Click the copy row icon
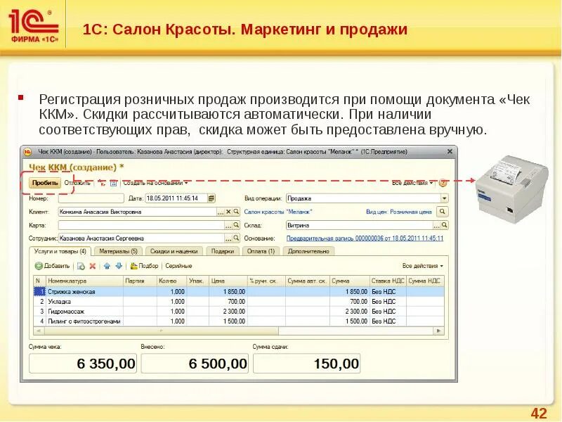The height and width of the screenshot is (422, 562). pos(81,266)
